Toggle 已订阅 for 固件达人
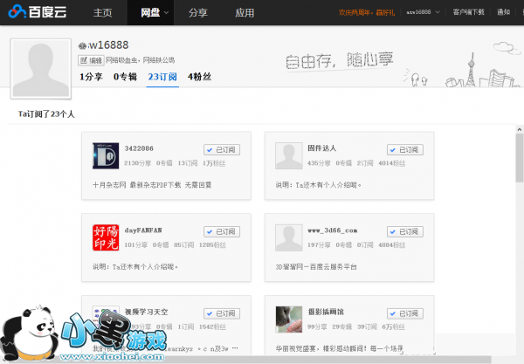The height and width of the screenshot is (364, 524). pos(405,149)
